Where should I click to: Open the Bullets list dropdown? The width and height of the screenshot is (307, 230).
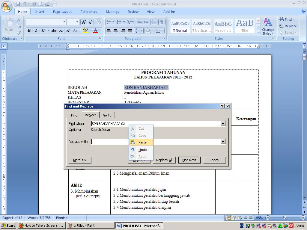tap(113, 22)
